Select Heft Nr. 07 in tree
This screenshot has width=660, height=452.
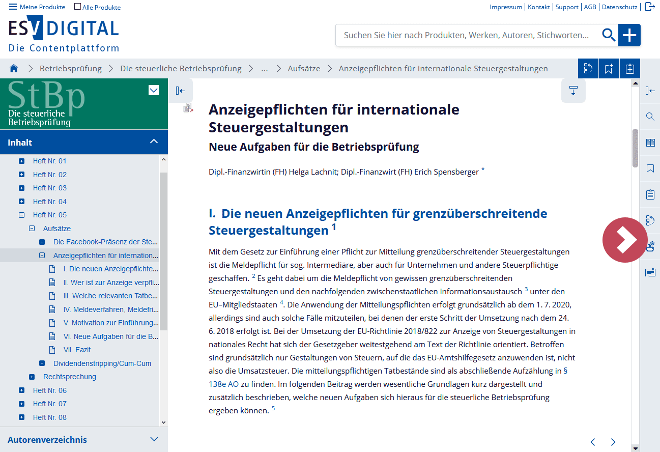50,404
